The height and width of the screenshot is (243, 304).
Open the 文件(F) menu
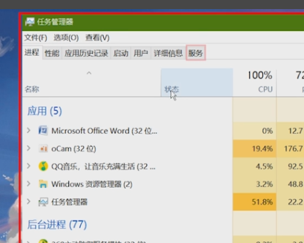pos(36,38)
